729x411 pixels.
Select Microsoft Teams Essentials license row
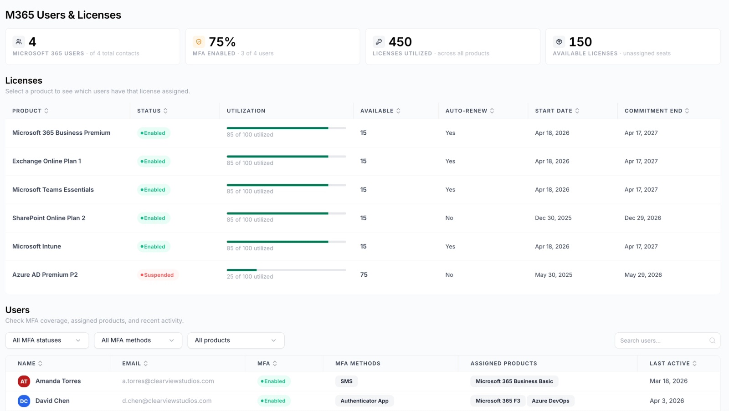363,190
